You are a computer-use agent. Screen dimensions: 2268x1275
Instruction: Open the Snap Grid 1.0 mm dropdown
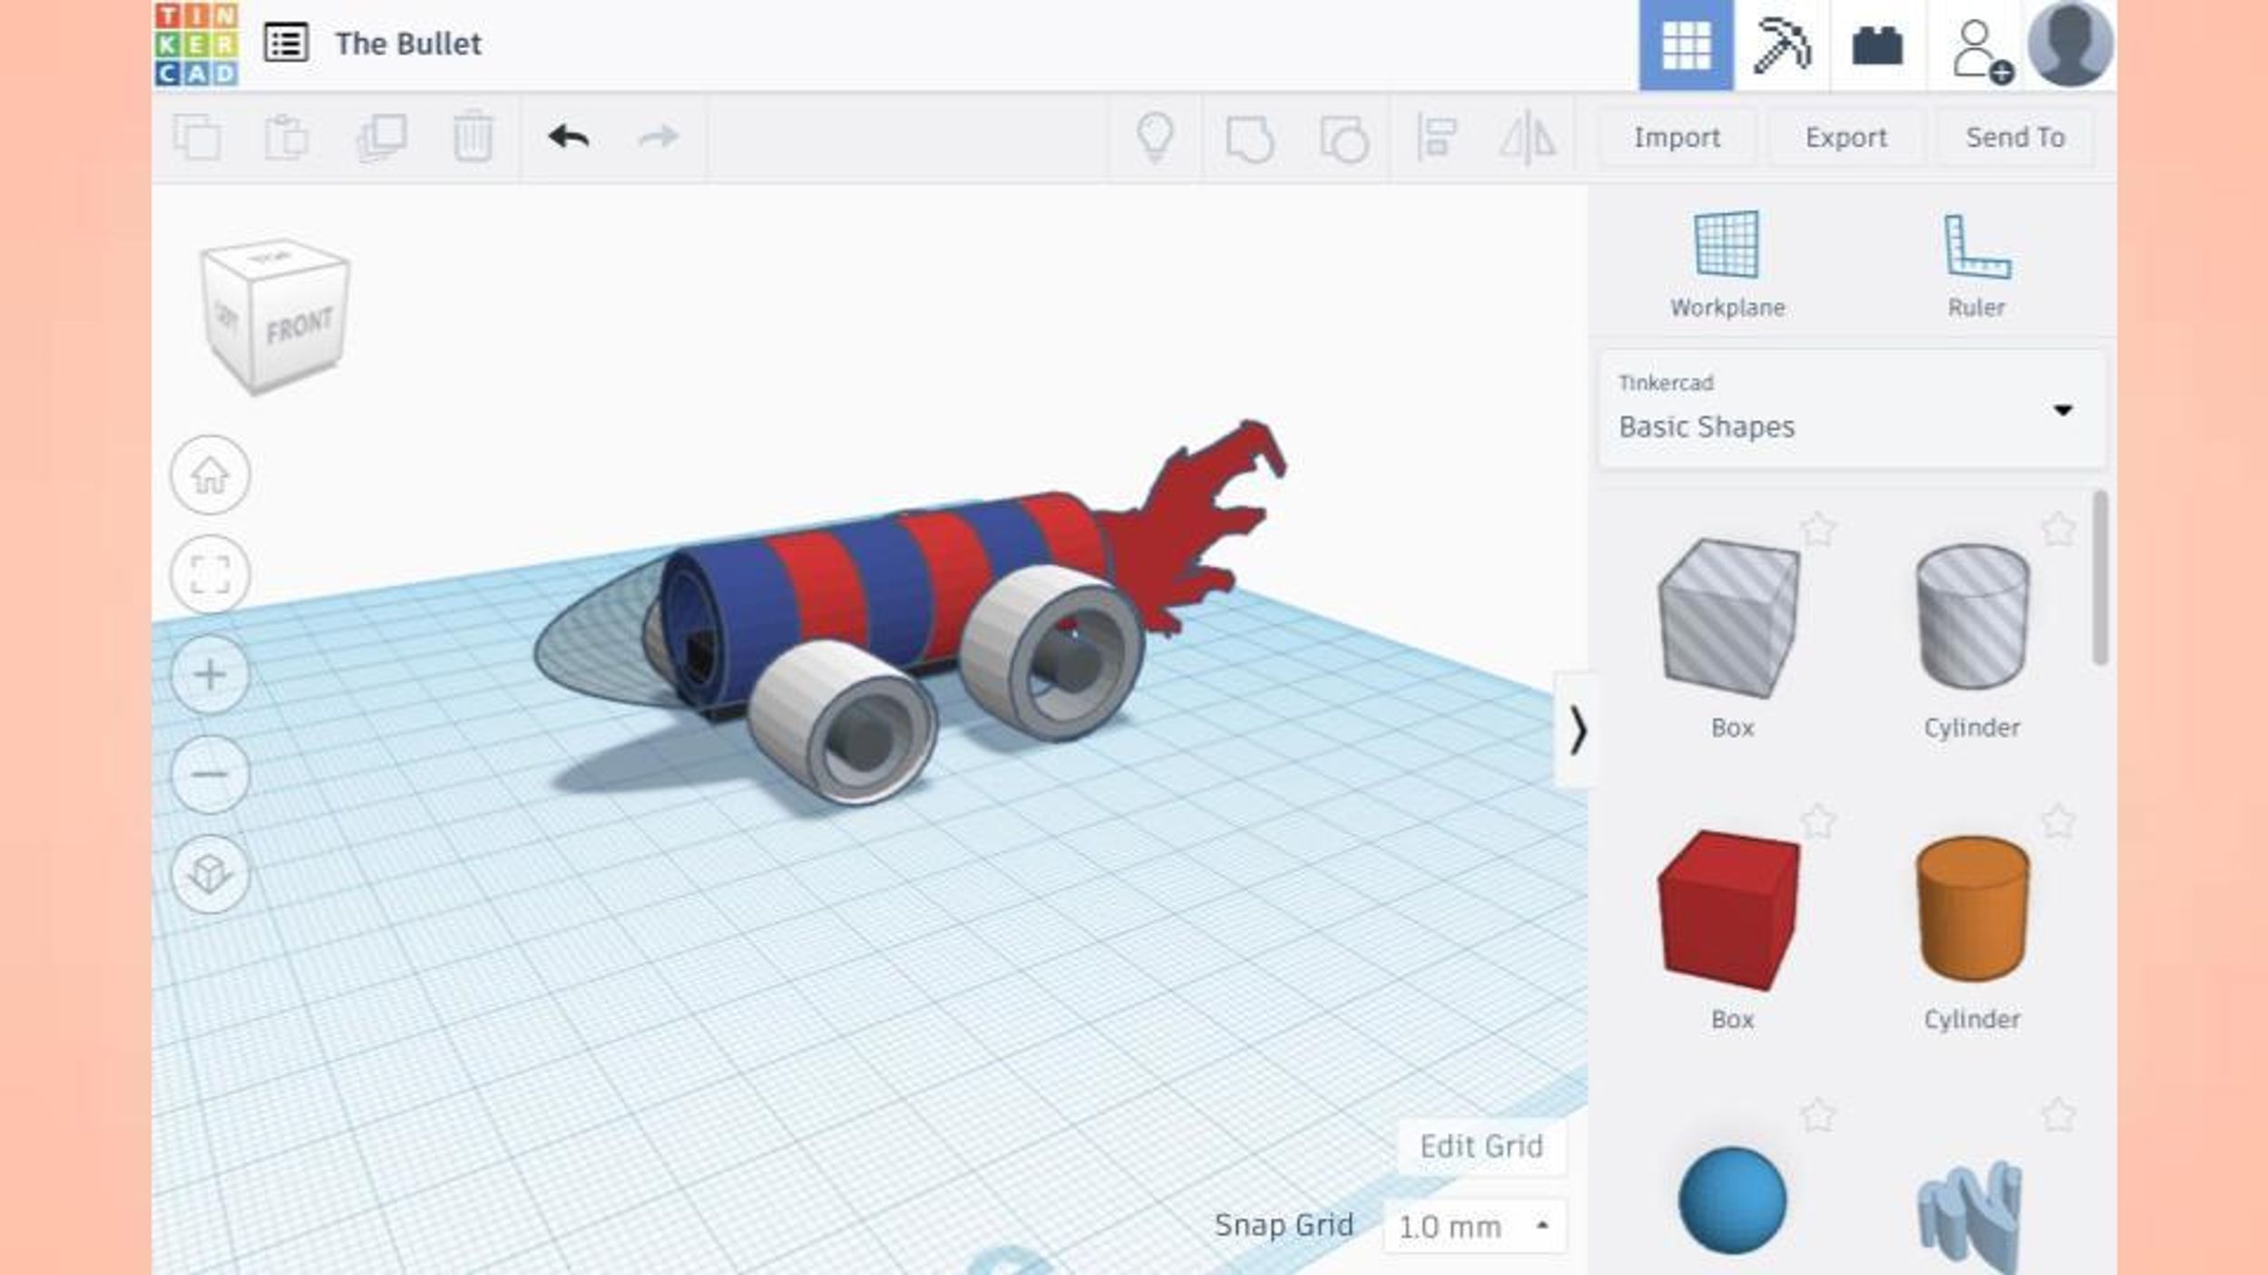click(x=1474, y=1226)
